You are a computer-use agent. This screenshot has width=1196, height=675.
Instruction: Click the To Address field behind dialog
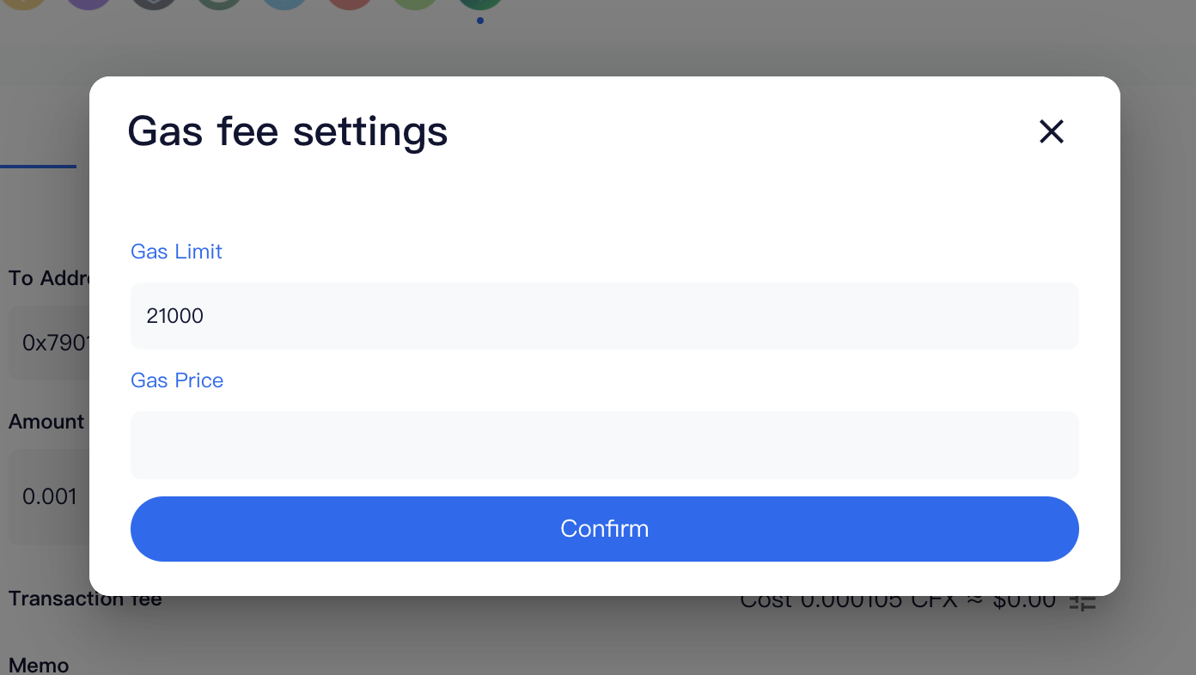tap(48, 344)
